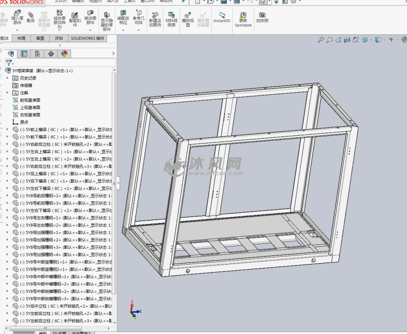The height and width of the screenshot is (334, 407).
Task: Select 前视基准面 Front Plane
Action: click(26, 100)
